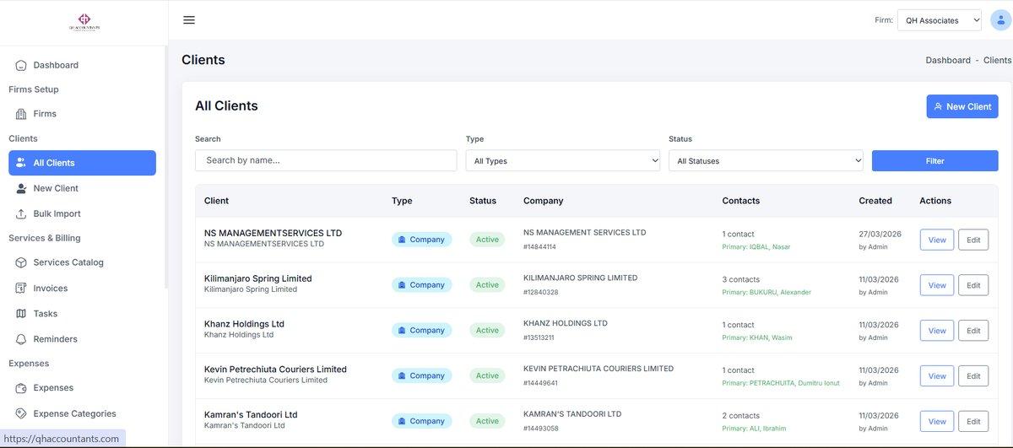Image resolution: width=1013 pixels, height=448 pixels.
Task: Click the Company badge for Kamran's Tandoori Ltd
Action: [x=421, y=421]
